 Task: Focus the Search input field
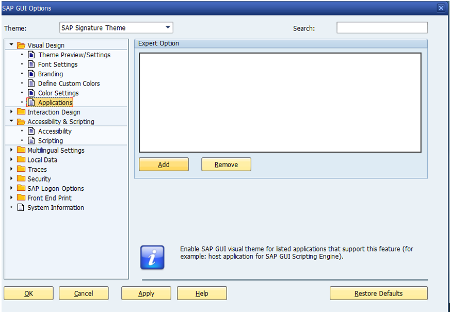382,27
